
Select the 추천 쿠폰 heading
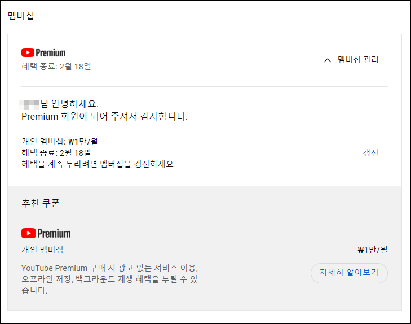[x=41, y=203]
